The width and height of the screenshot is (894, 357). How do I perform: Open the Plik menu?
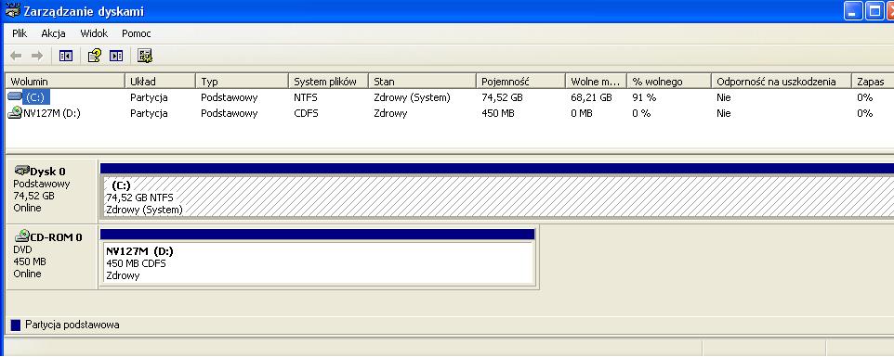point(20,33)
